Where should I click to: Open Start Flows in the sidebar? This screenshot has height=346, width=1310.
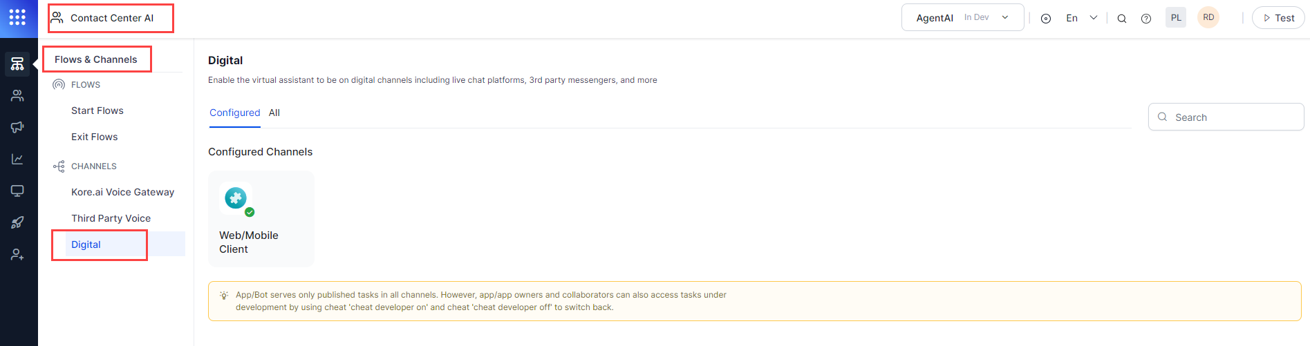tap(97, 110)
